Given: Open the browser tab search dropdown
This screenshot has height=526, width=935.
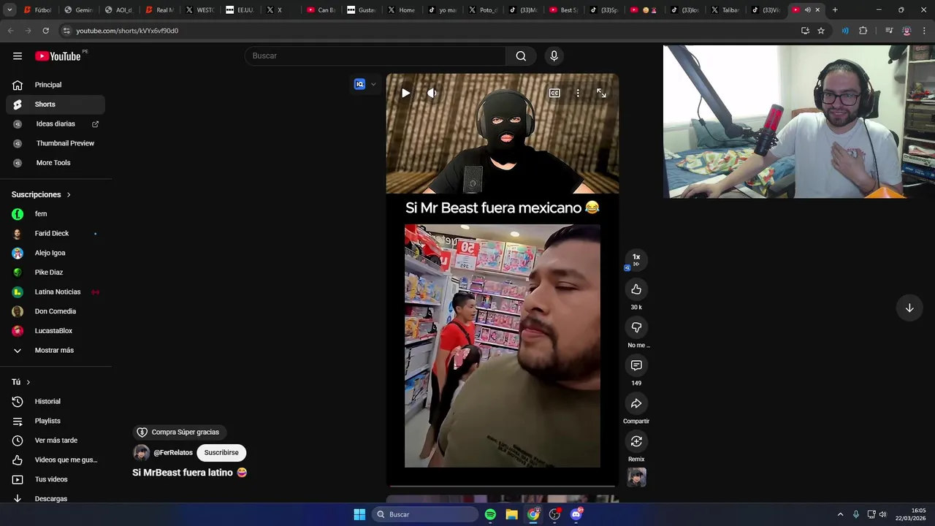Looking at the screenshot, I should 9,10.
